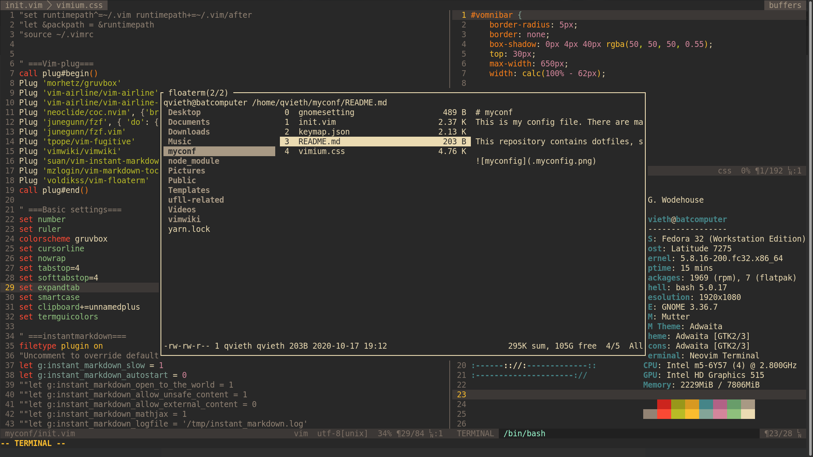The width and height of the screenshot is (813, 457).
Task: Click the utf-8[unix] statusline section
Action: coord(342,433)
